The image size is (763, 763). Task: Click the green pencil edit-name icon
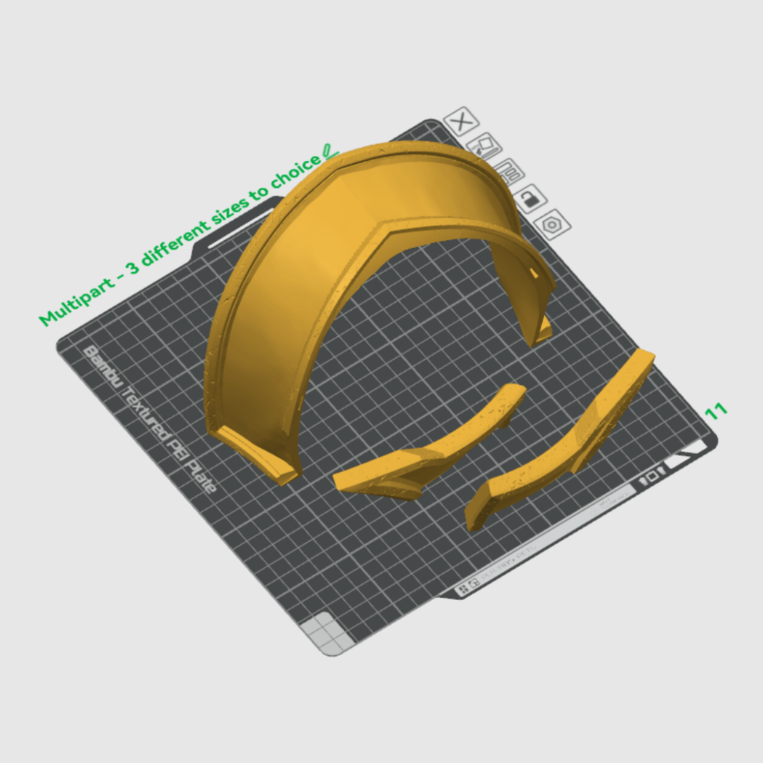pos(329,151)
